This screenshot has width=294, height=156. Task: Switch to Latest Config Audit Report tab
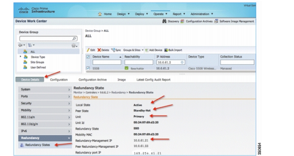(153, 80)
